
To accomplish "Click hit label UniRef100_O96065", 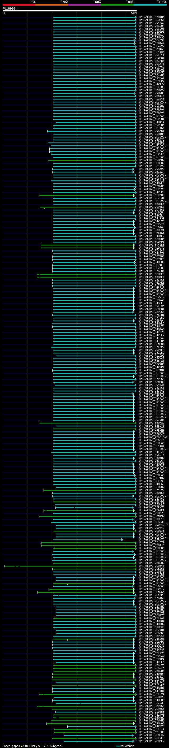I will 152,586.
